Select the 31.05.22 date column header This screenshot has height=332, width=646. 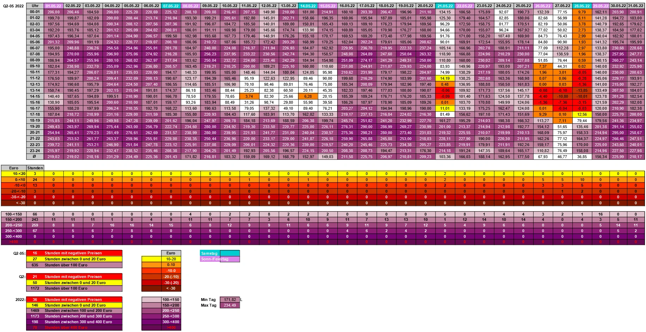click(x=636, y=6)
